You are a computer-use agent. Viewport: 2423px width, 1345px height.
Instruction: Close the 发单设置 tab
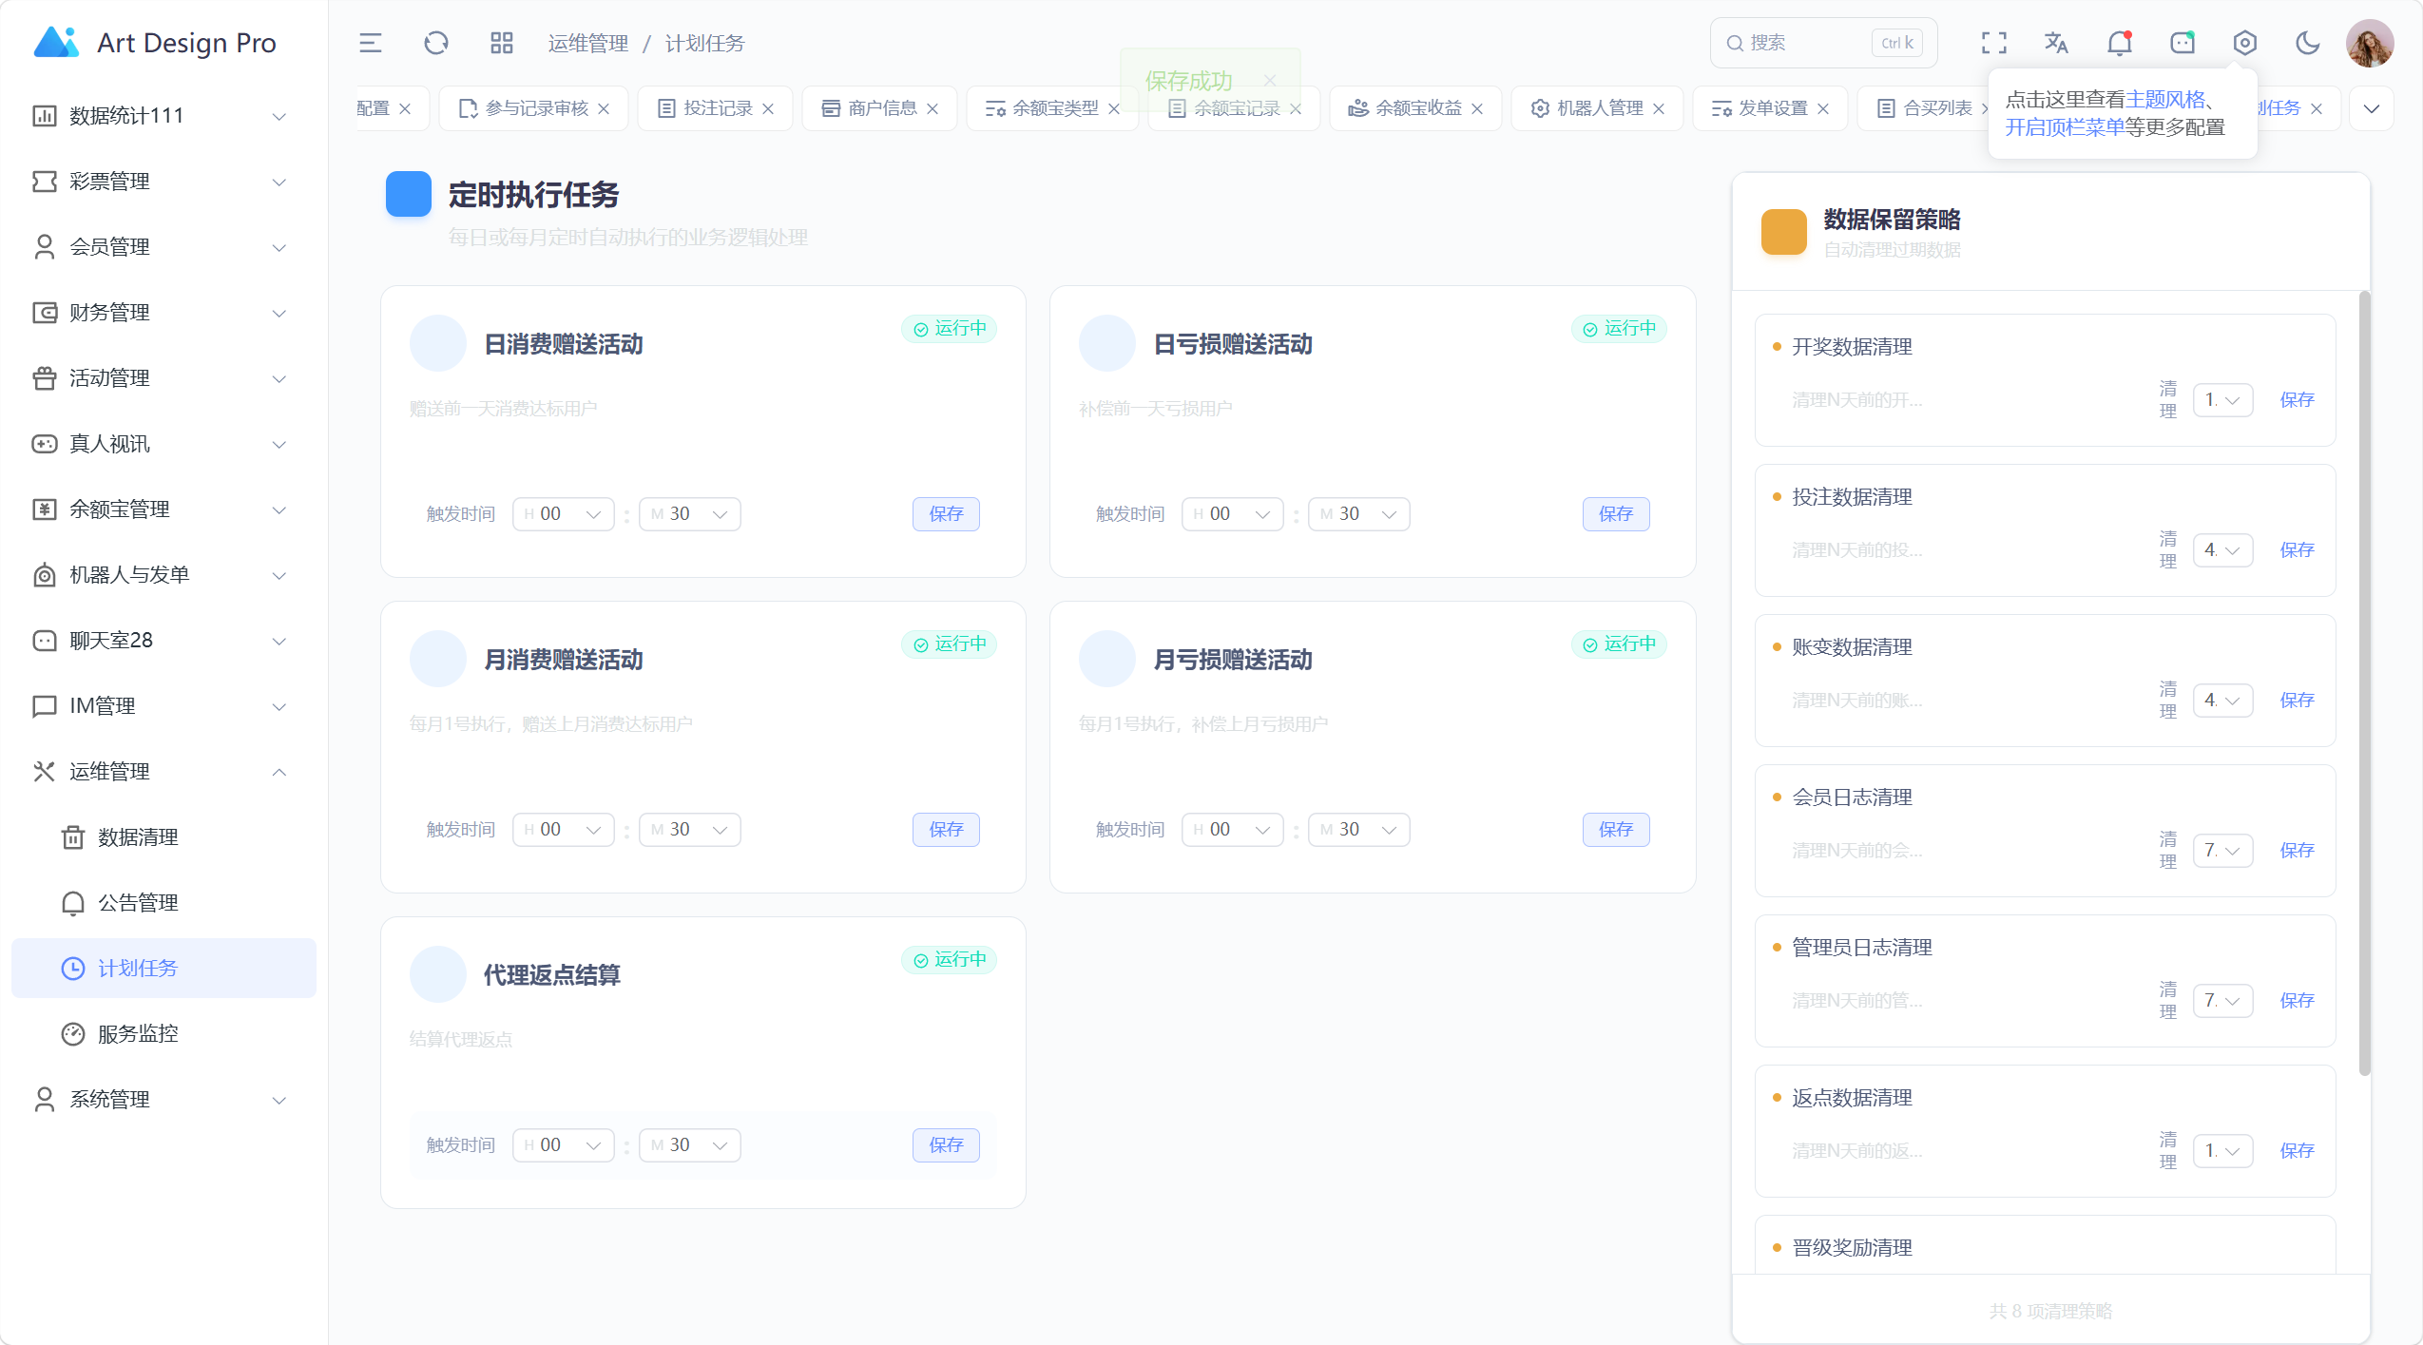tap(1823, 108)
